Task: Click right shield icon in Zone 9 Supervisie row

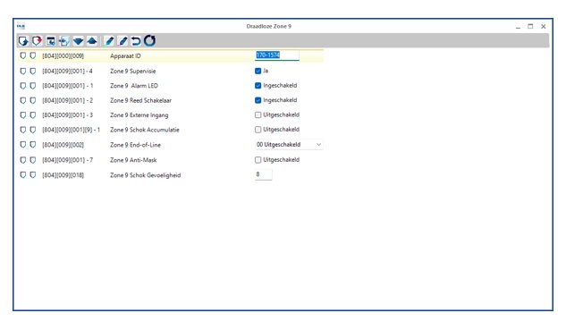Action: pos(33,72)
